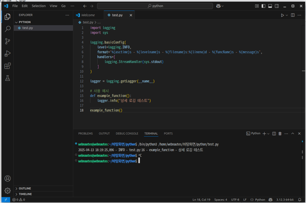Open Copilot status icon in status bar
Viewport: 306px width, 203px height.
271,200
